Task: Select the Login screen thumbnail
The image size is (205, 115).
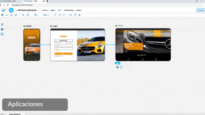Action: [x=77, y=45]
